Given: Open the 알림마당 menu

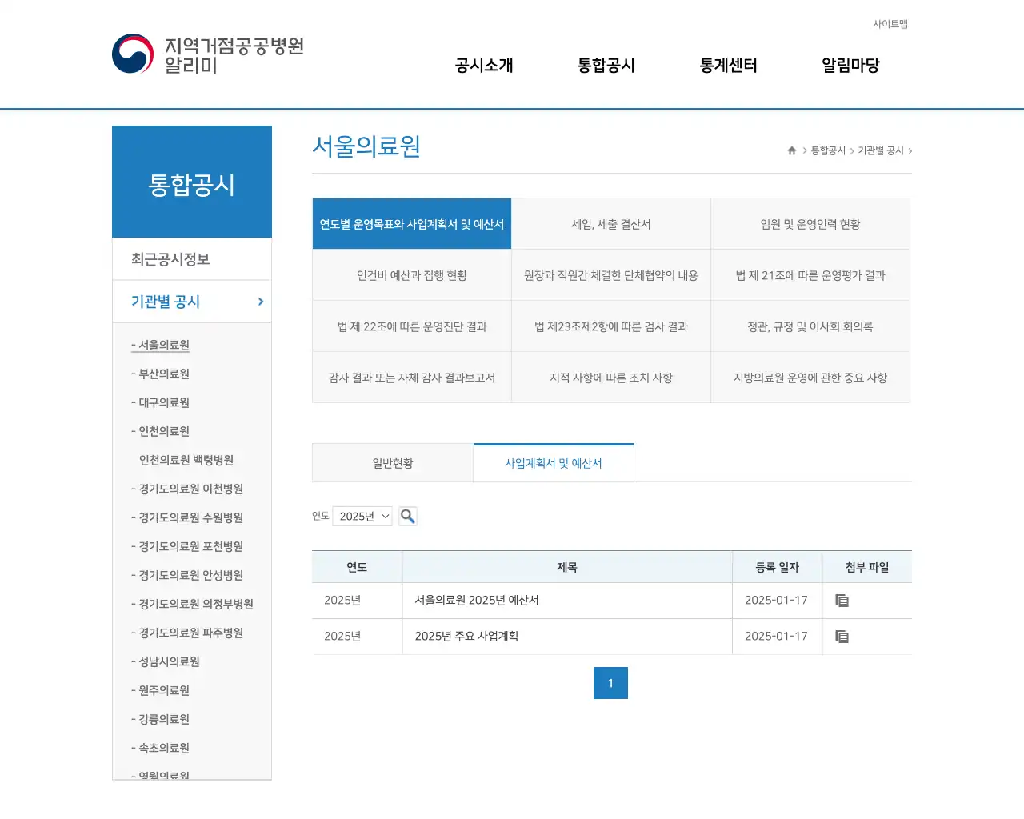Looking at the screenshot, I should 850,66.
